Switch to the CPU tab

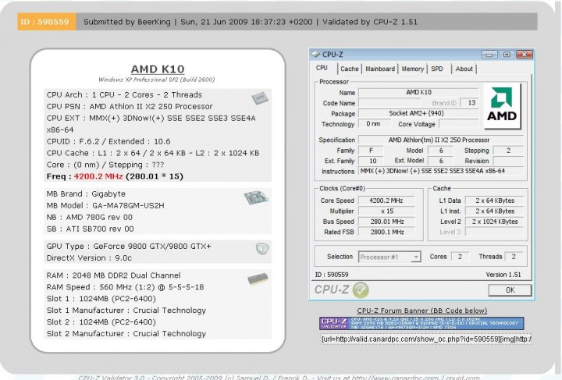[322, 68]
